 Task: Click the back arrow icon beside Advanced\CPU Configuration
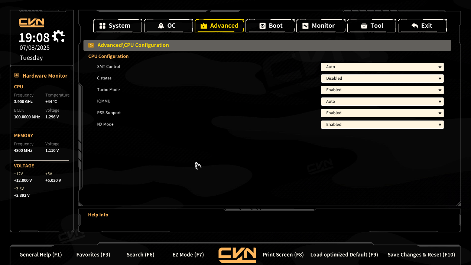91,45
